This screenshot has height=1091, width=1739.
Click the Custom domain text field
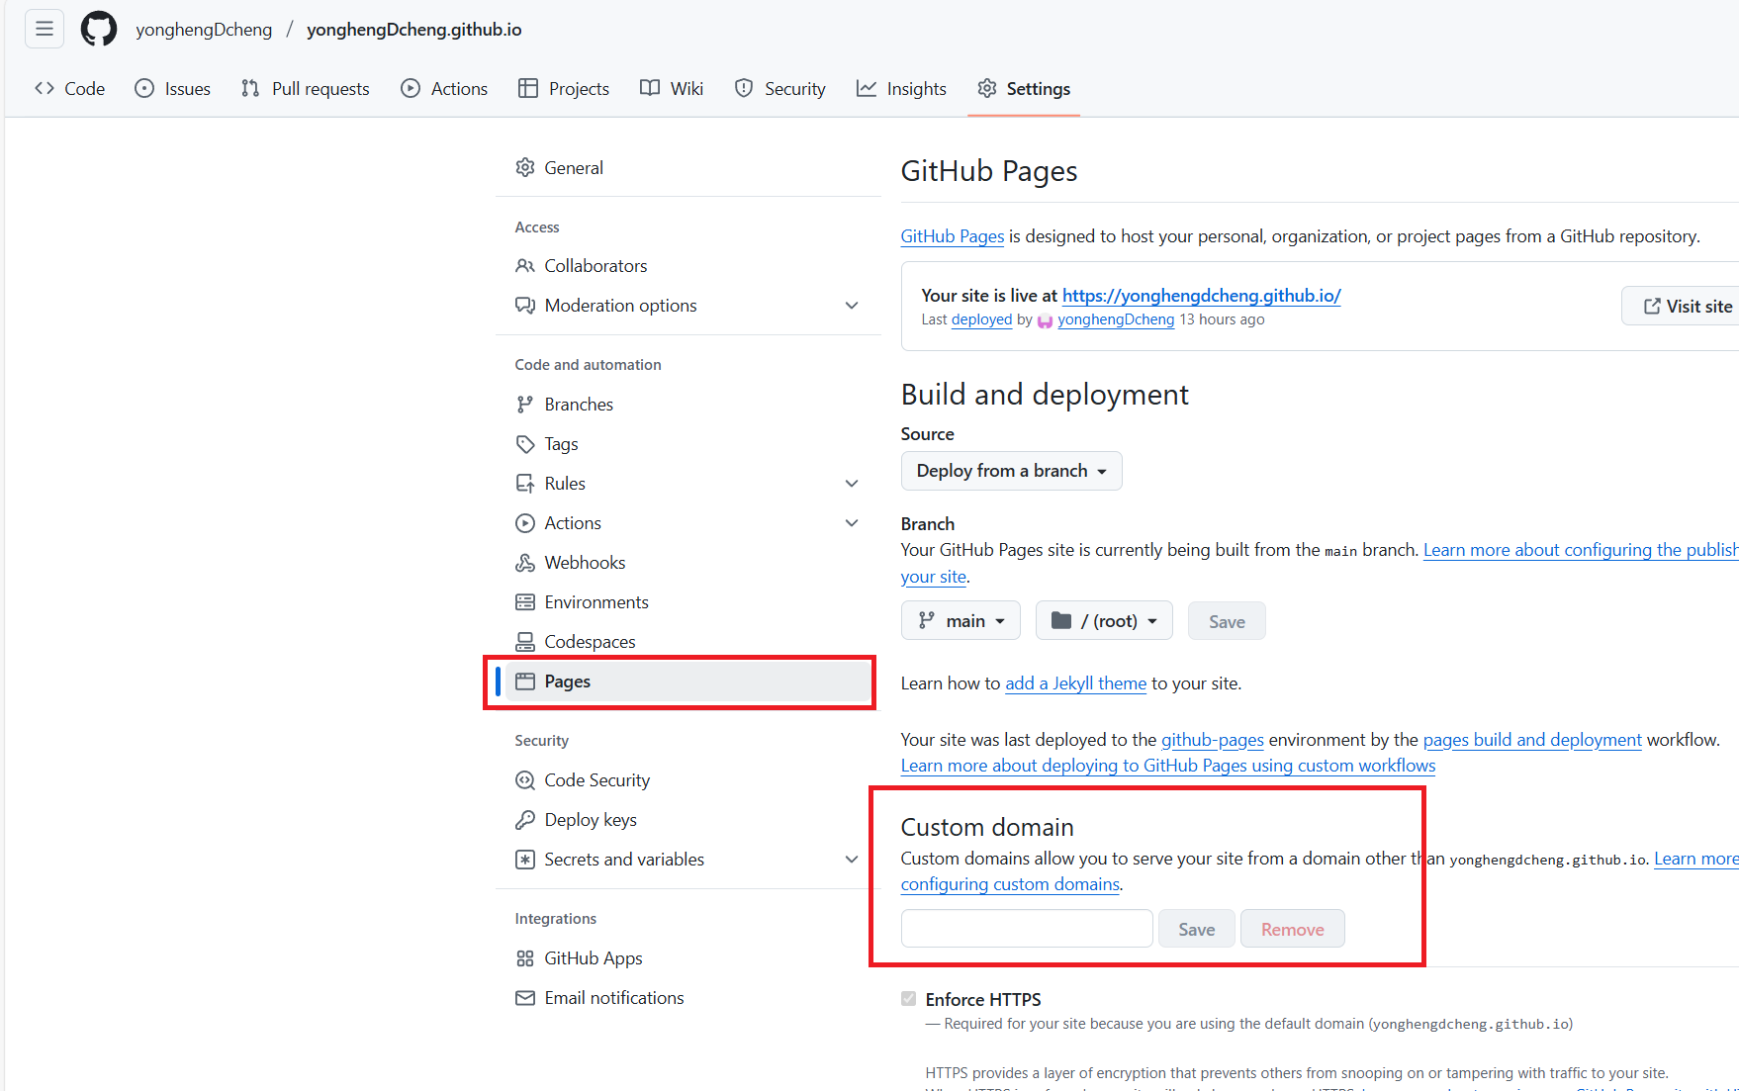tap(1026, 929)
